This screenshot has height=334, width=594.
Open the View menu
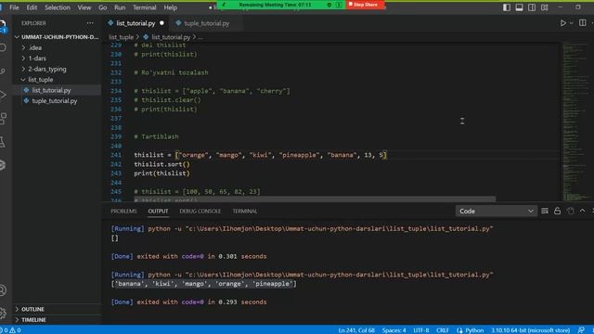pos(84,7)
